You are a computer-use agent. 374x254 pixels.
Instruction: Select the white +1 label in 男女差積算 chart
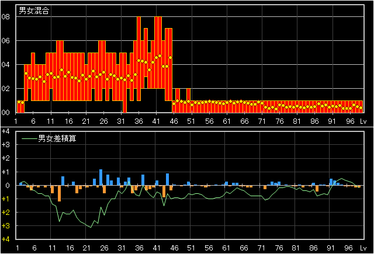click(x=5, y=172)
